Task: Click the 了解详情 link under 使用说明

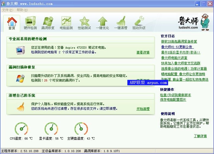Action: (200, 136)
